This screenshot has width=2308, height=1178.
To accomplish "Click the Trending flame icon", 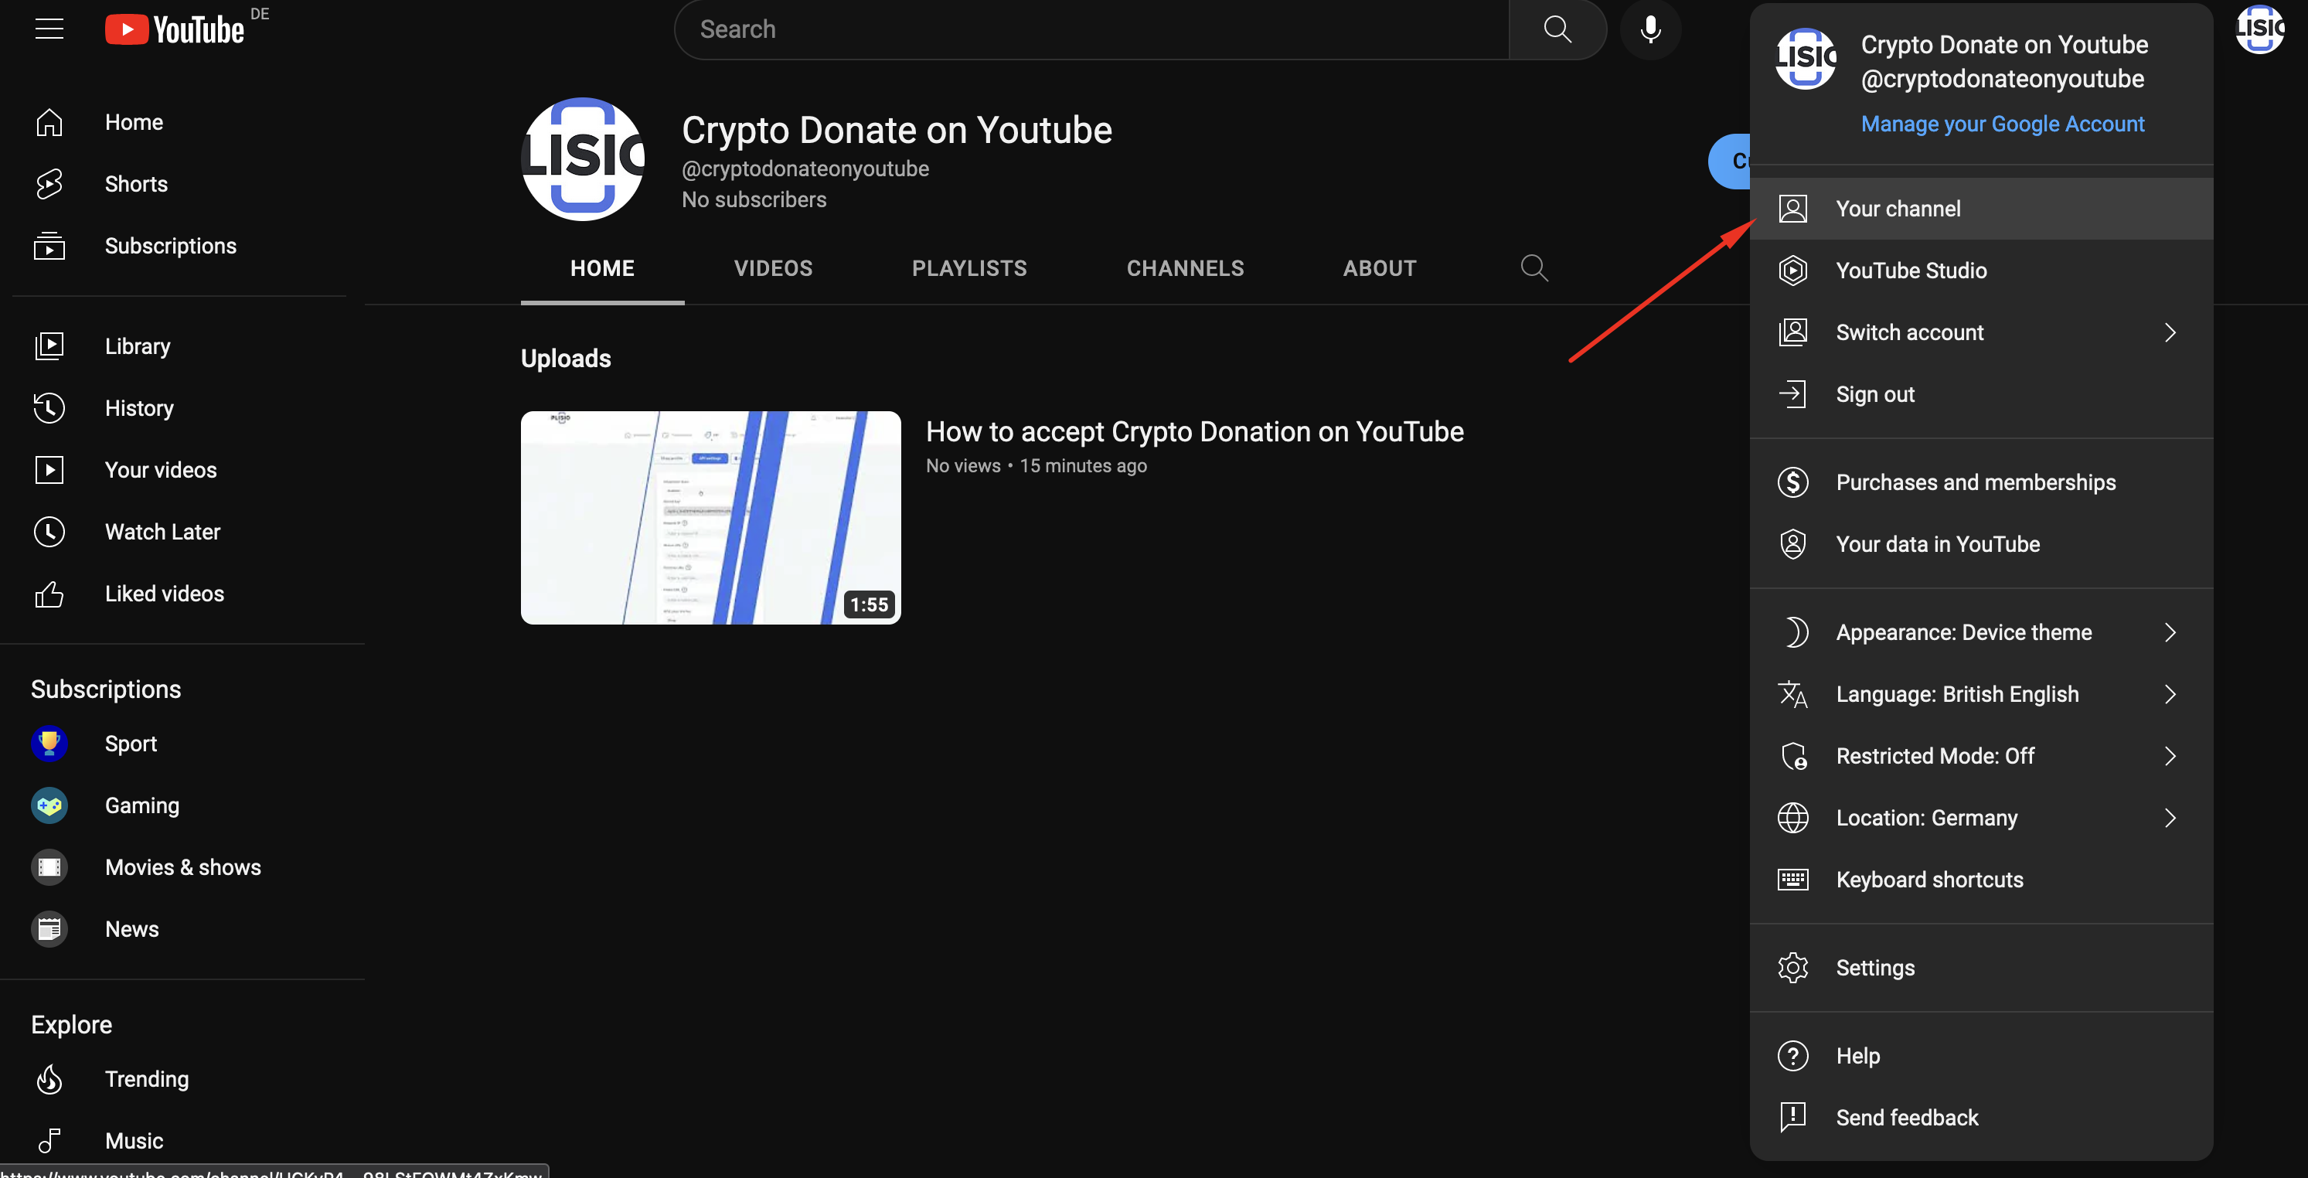I will [x=49, y=1078].
